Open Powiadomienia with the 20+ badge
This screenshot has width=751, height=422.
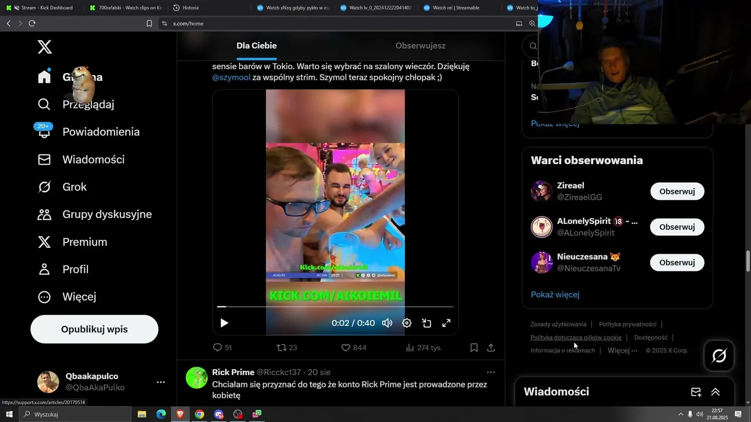[89, 132]
